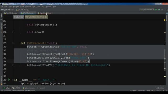Open the Terminal tool window

41,88
